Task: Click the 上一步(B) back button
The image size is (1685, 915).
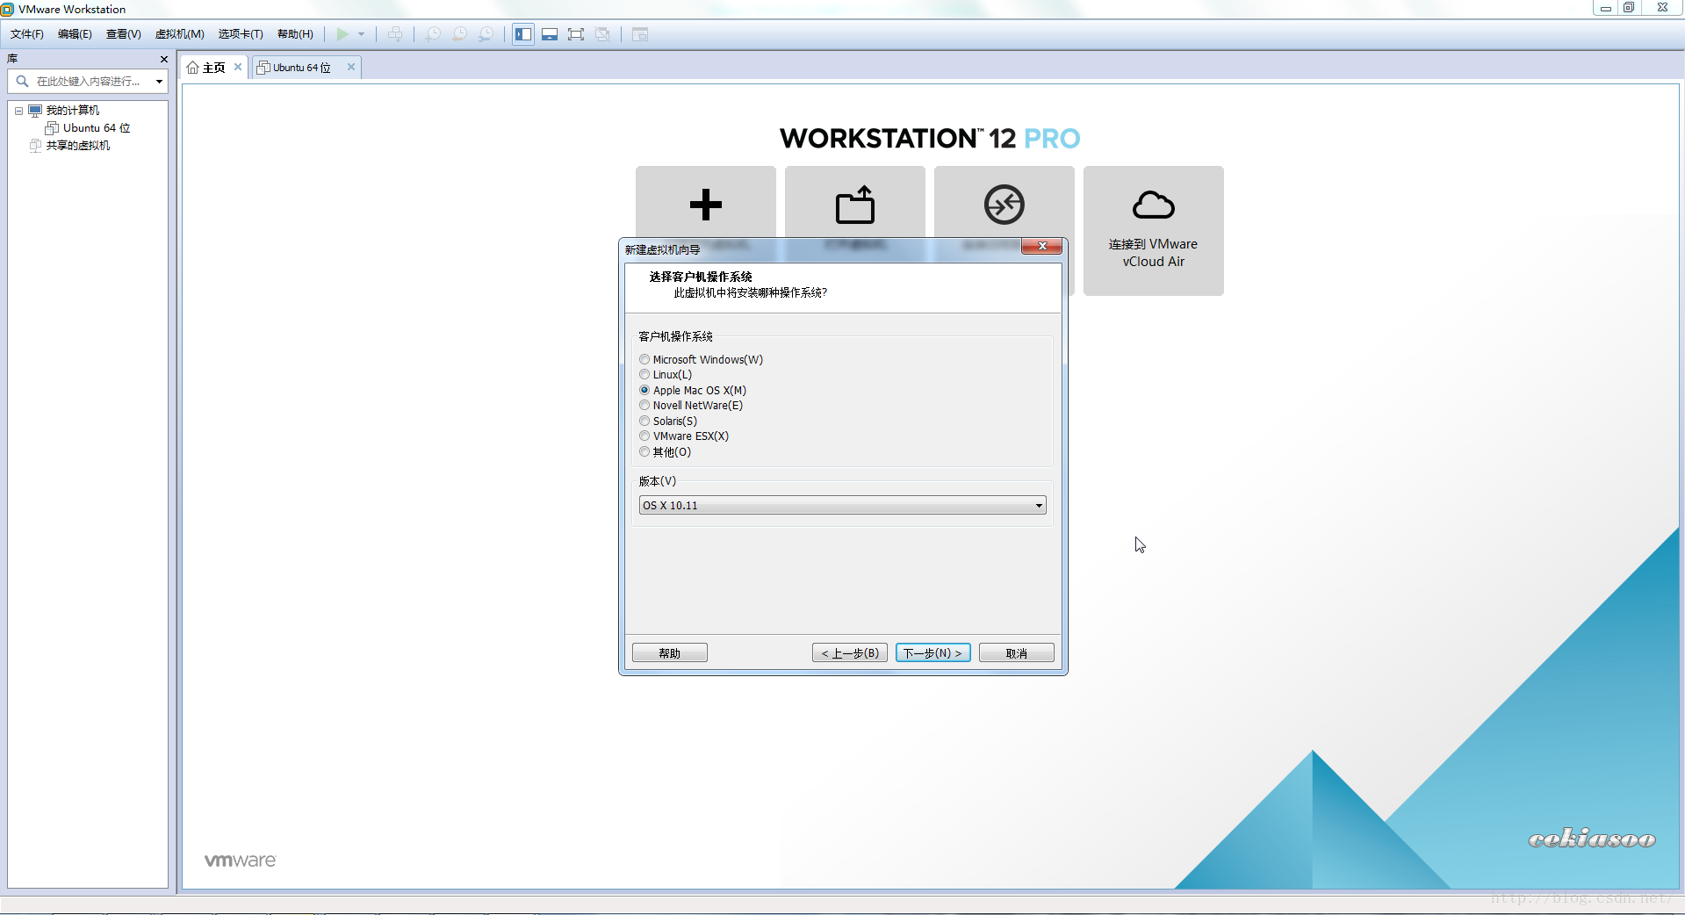Action: (x=850, y=653)
